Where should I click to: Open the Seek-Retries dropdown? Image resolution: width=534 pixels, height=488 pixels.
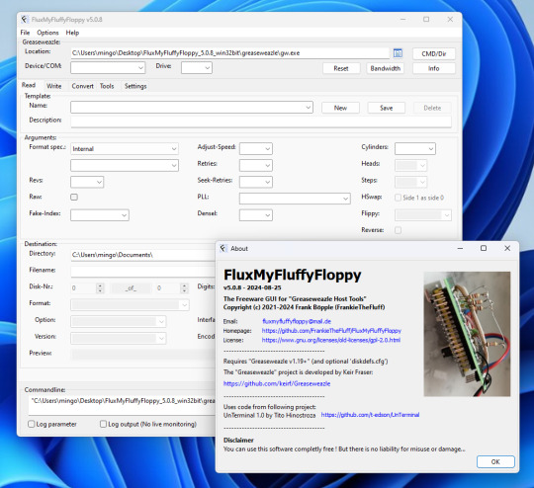(x=256, y=182)
